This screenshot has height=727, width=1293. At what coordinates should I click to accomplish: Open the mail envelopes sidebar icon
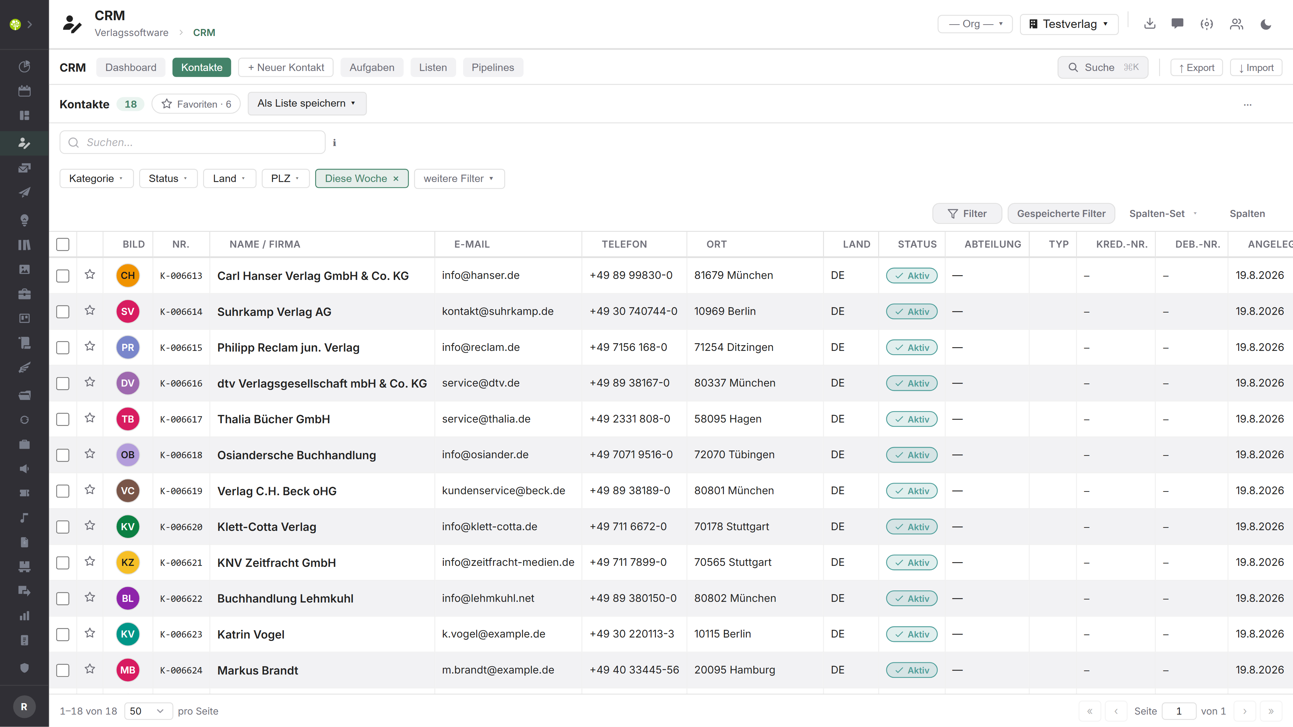tap(24, 168)
